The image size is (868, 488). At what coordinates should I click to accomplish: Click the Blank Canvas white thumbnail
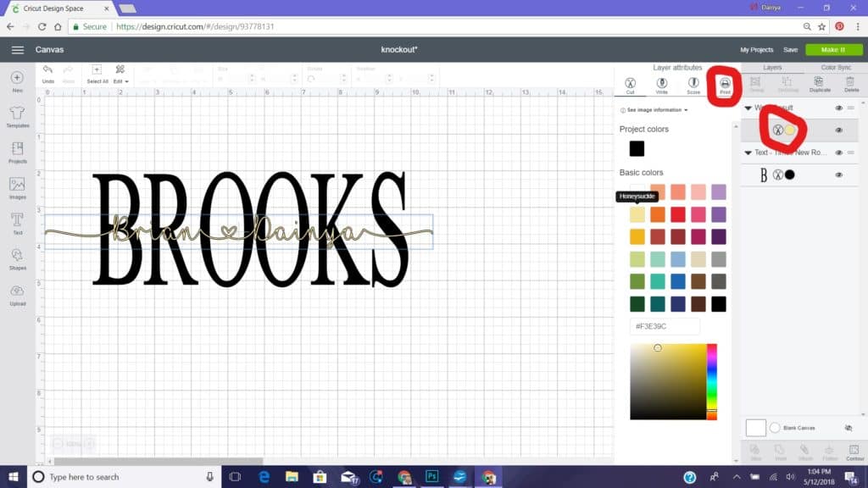(755, 428)
